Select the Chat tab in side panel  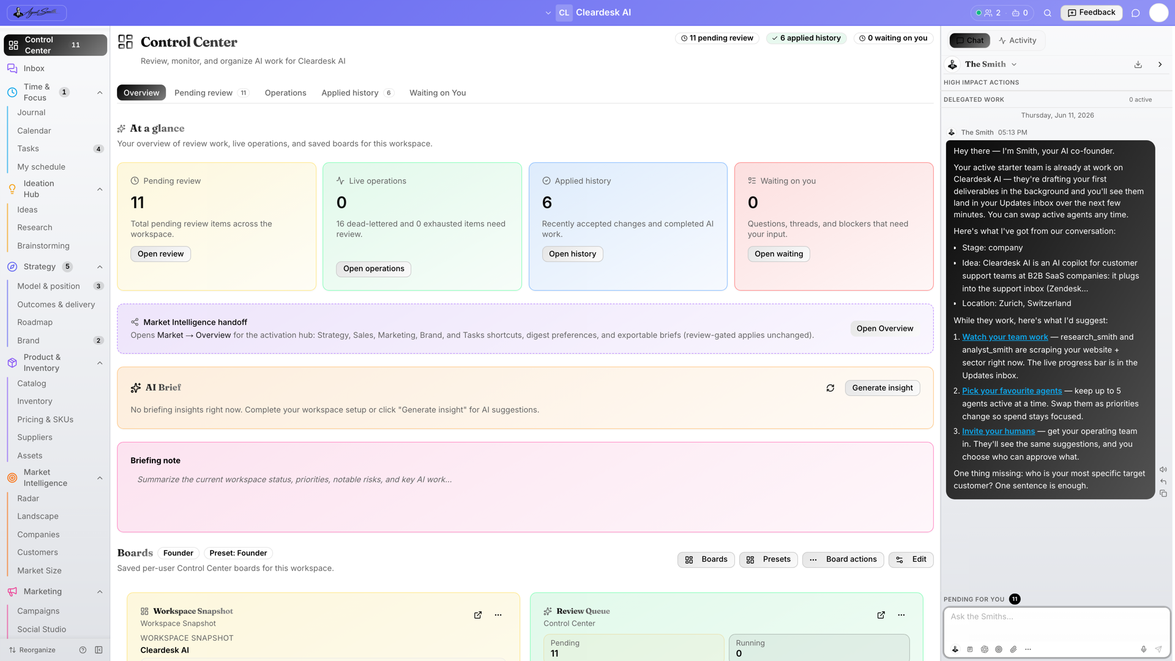(x=970, y=40)
